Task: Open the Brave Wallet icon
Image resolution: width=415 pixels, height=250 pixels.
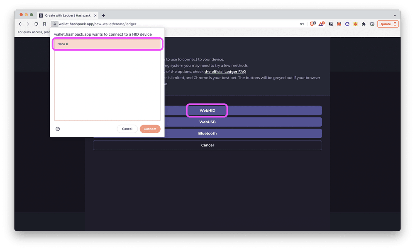Action: (373, 24)
